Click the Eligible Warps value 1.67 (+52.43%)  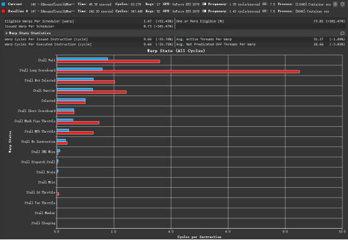pos(158,21)
